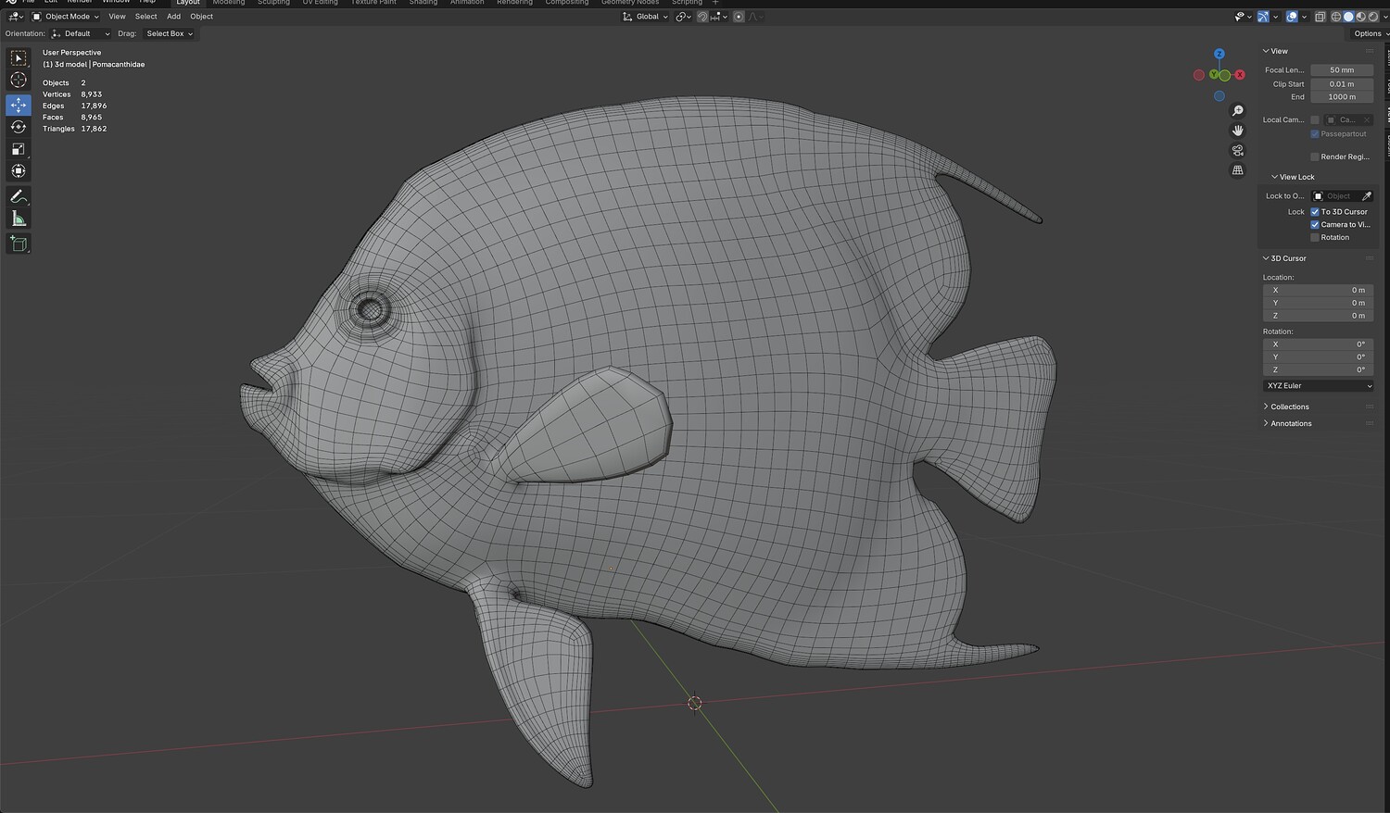Click the pan hand viewport icon

point(1237,131)
